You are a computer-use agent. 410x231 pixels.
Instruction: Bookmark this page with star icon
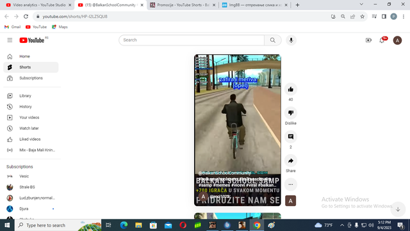pos(362,17)
